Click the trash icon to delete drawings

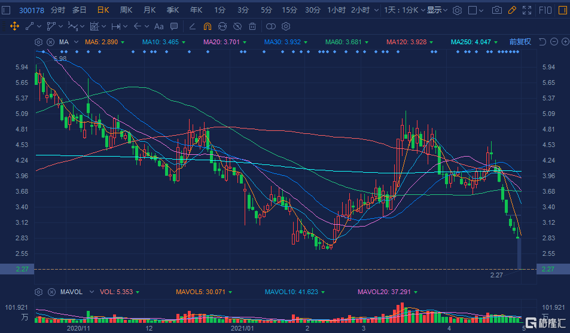252,26
